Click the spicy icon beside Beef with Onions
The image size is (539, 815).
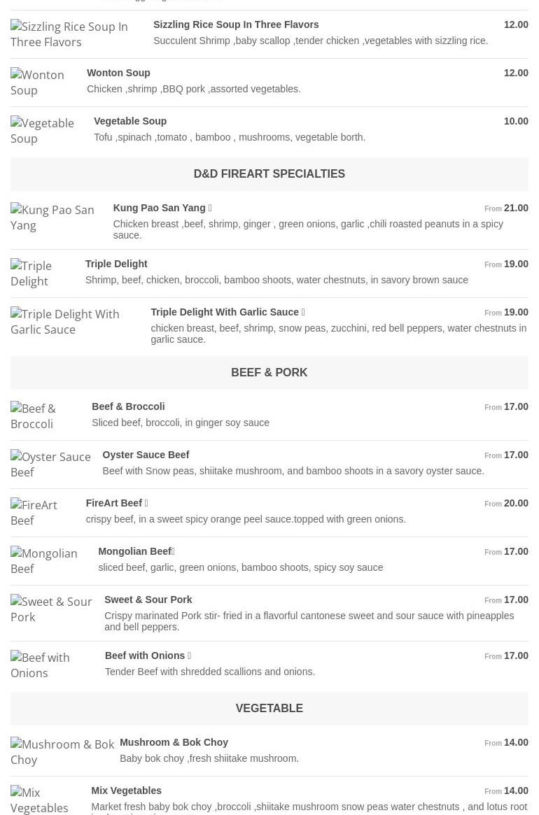coord(189,655)
